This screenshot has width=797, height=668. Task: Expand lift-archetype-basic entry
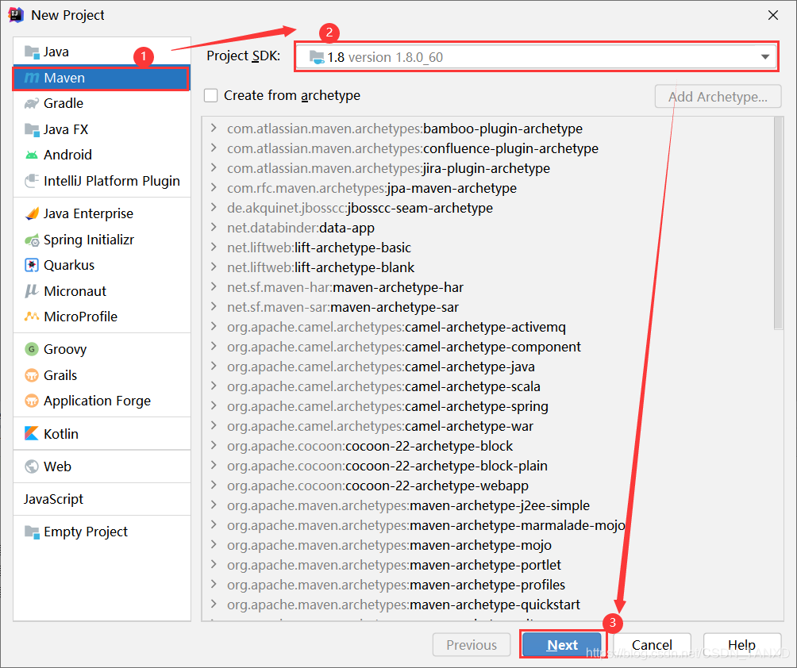tap(214, 247)
